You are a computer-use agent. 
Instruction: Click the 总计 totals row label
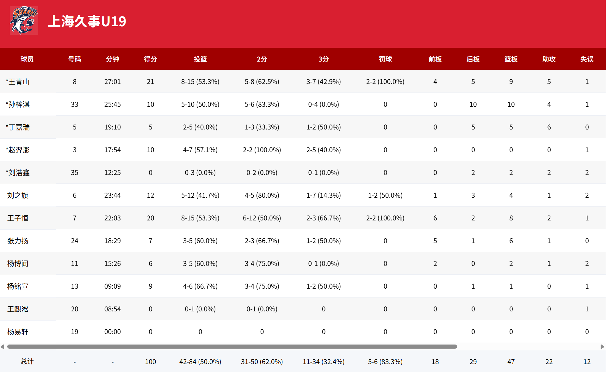27,362
